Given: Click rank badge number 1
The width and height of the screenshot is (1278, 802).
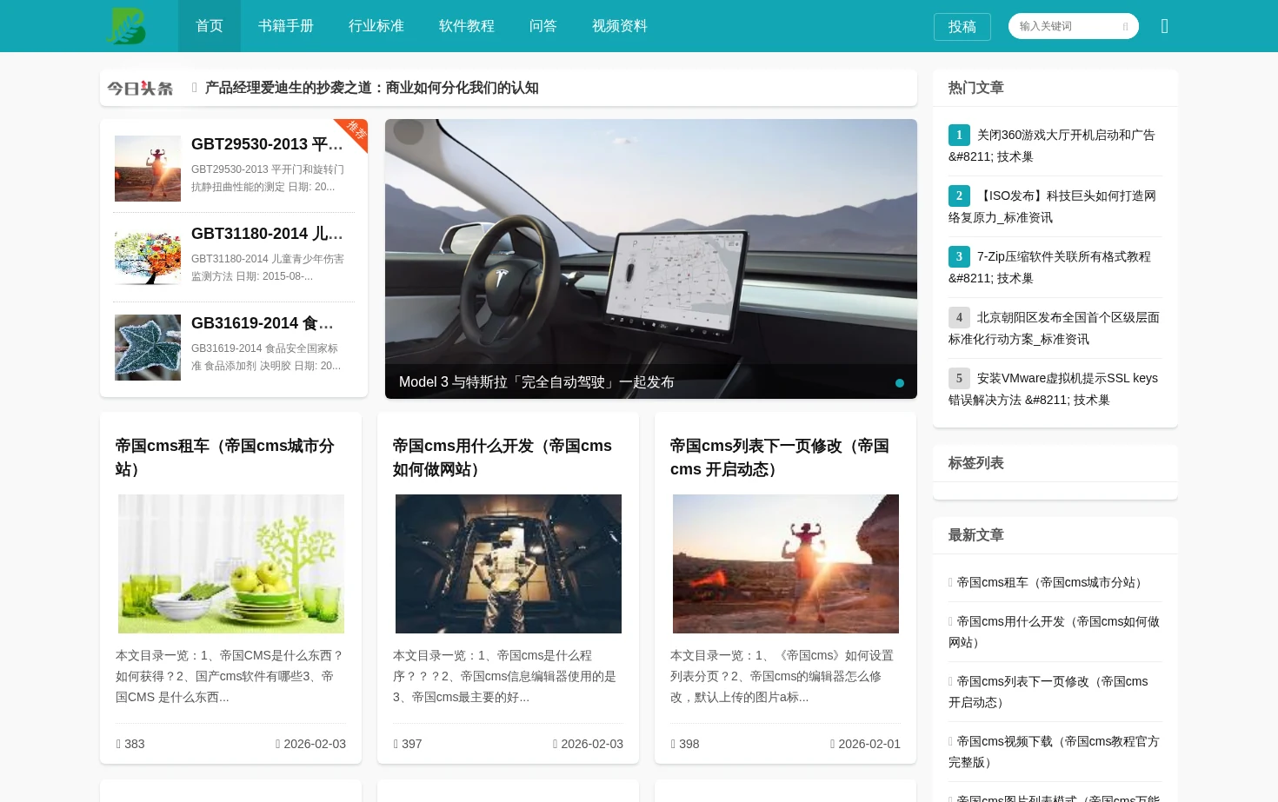Looking at the screenshot, I should click(x=959, y=135).
